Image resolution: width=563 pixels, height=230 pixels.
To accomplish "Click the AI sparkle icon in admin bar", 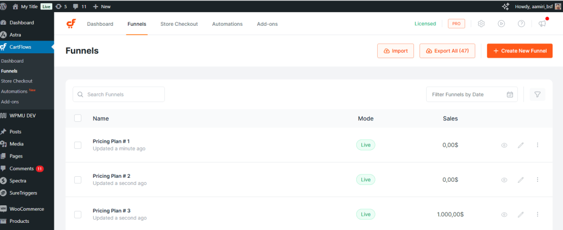I will coord(506,7).
